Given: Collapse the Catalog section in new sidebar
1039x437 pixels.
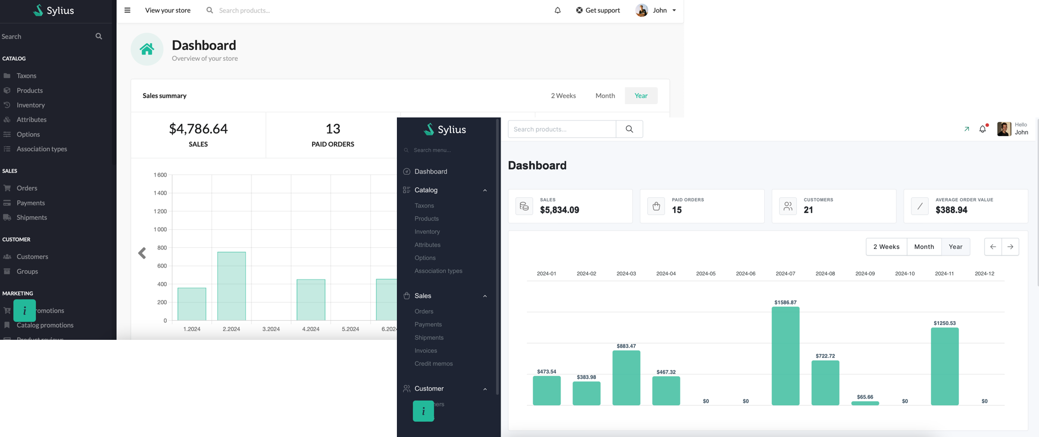Looking at the screenshot, I should click(485, 190).
